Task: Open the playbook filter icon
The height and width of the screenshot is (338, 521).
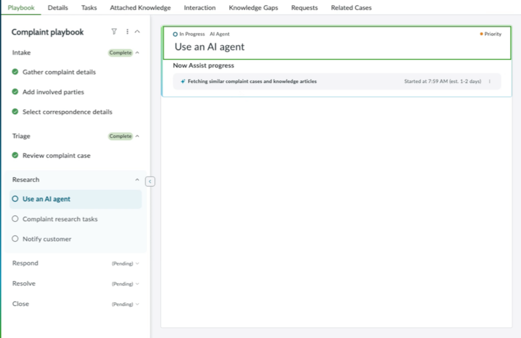Action: (114, 32)
